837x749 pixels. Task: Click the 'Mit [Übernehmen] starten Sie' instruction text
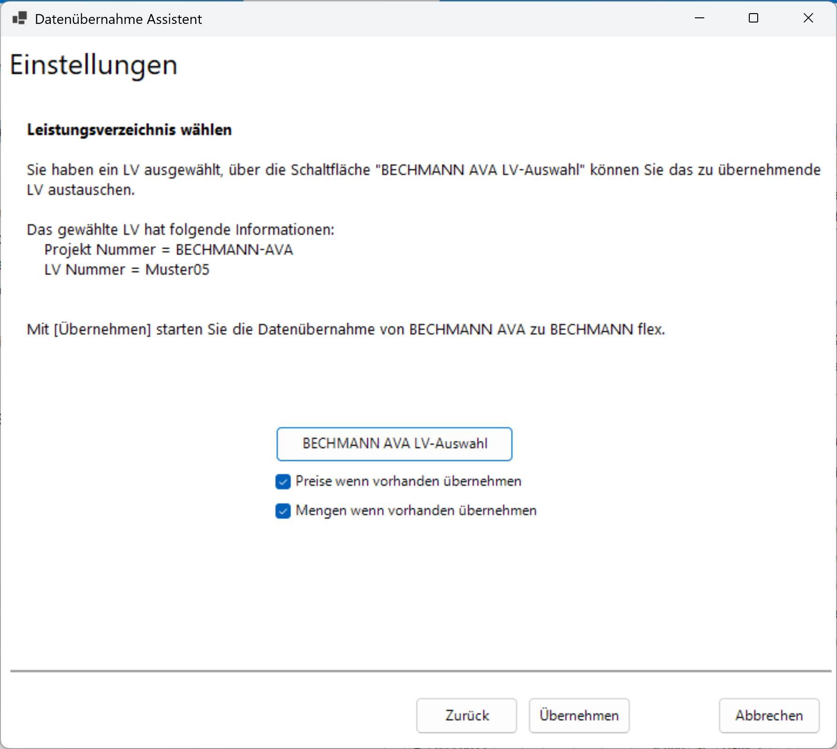[346, 330]
